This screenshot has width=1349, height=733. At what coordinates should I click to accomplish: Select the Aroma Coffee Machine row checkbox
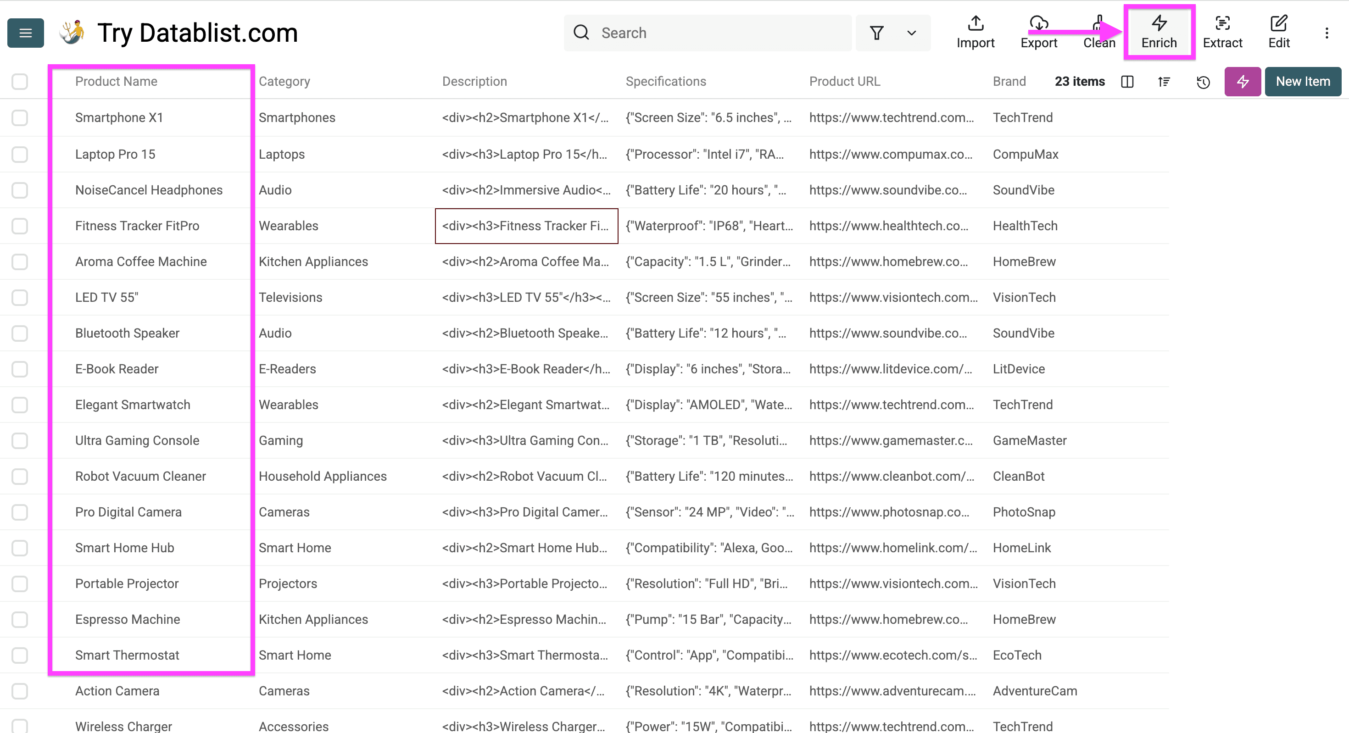[x=20, y=262]
